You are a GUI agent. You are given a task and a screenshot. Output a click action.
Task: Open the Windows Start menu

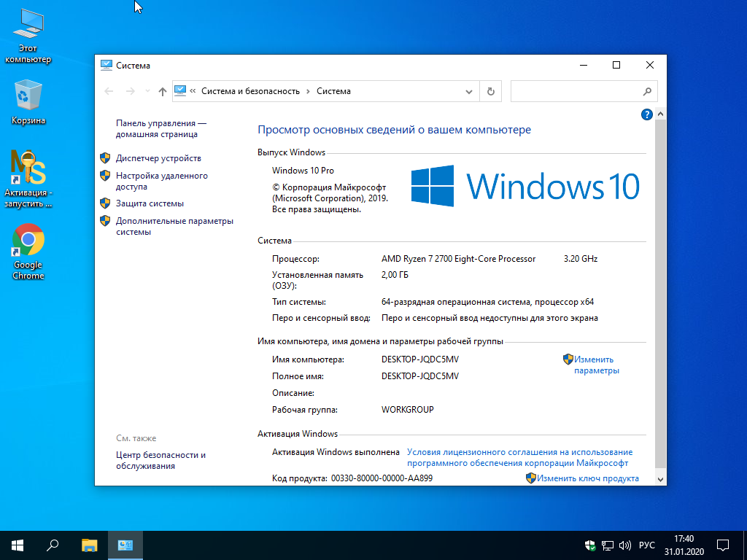coord(18,545)
